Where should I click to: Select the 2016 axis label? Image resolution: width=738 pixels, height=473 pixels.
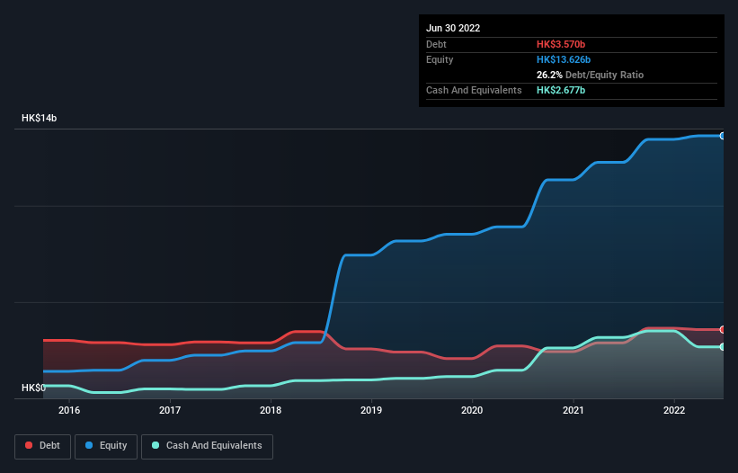point(69,410)
